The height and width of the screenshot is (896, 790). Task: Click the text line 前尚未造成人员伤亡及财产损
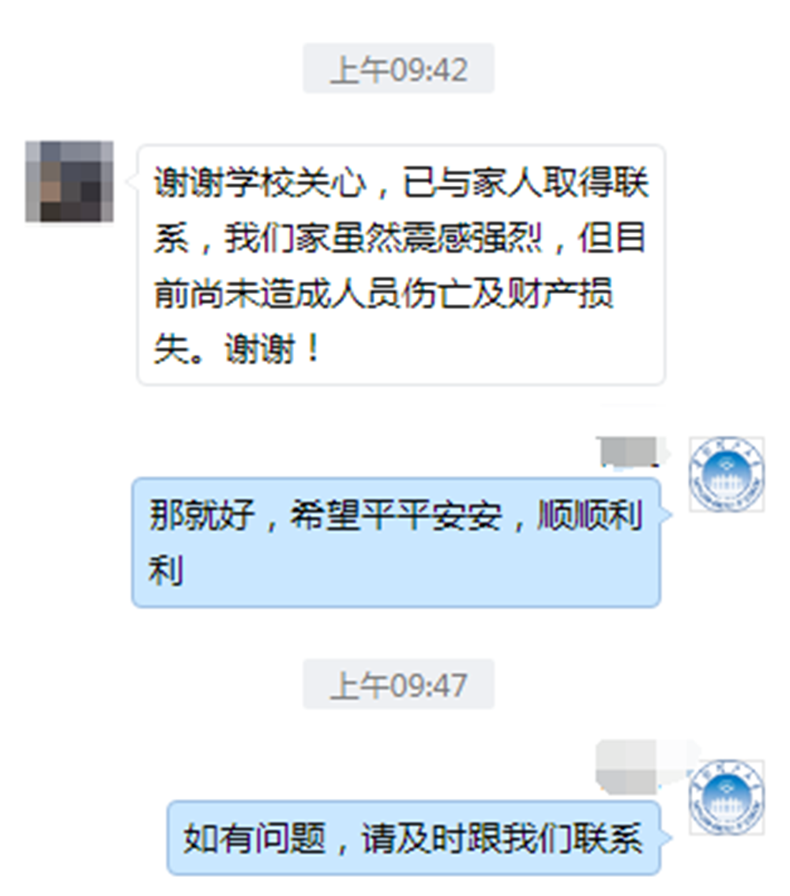point(384,292)
